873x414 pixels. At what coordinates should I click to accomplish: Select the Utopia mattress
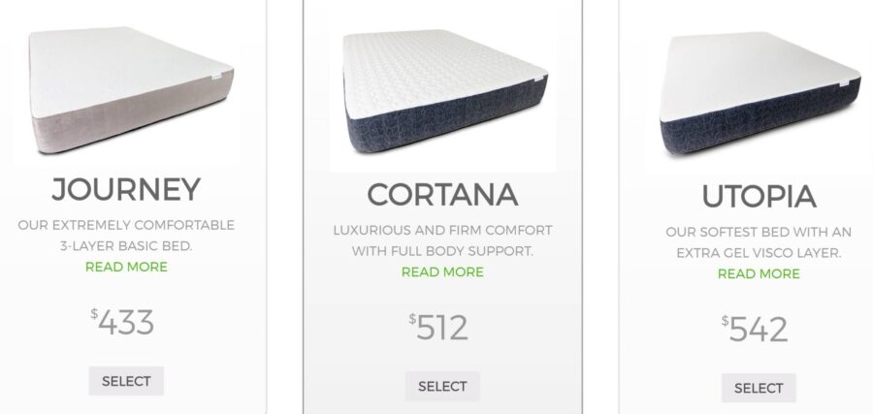pyautogui.click(x=759, y=388)
